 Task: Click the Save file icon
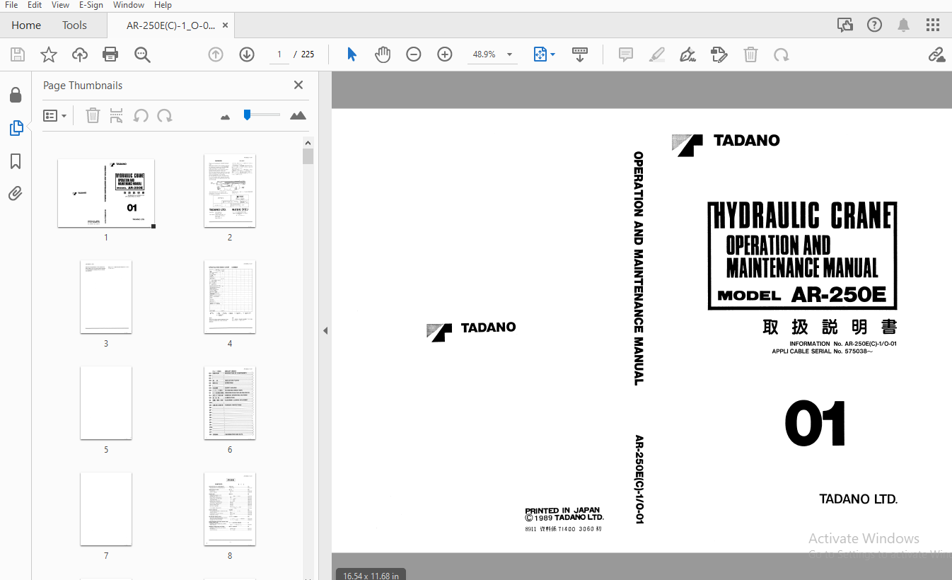pos(18,54)
